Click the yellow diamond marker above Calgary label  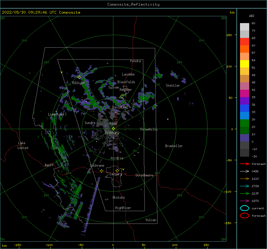coord(117,171)
